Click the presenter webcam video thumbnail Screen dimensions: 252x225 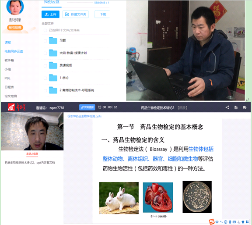(32, 131)
